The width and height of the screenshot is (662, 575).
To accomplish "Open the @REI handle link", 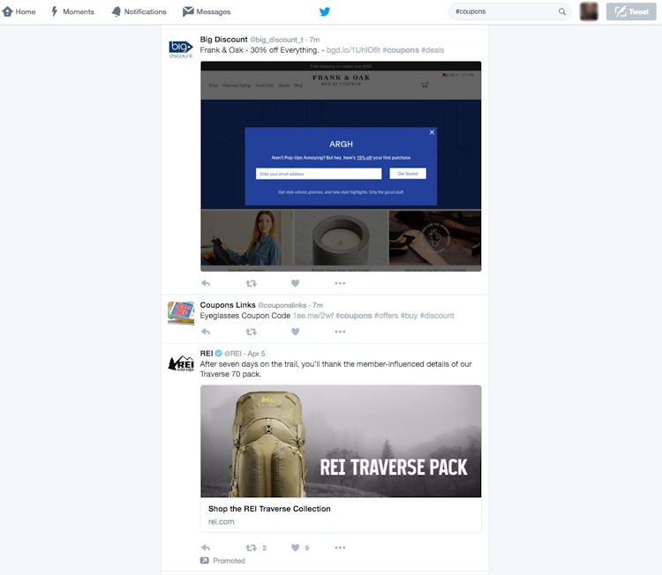I will click(x=233, y=354).
